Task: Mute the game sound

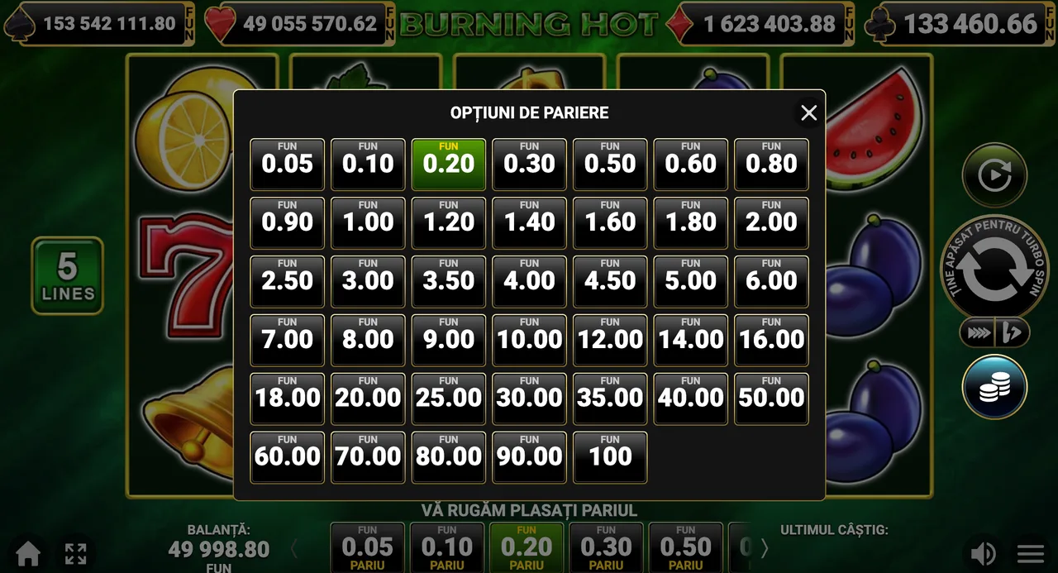Action: [983, 553]
